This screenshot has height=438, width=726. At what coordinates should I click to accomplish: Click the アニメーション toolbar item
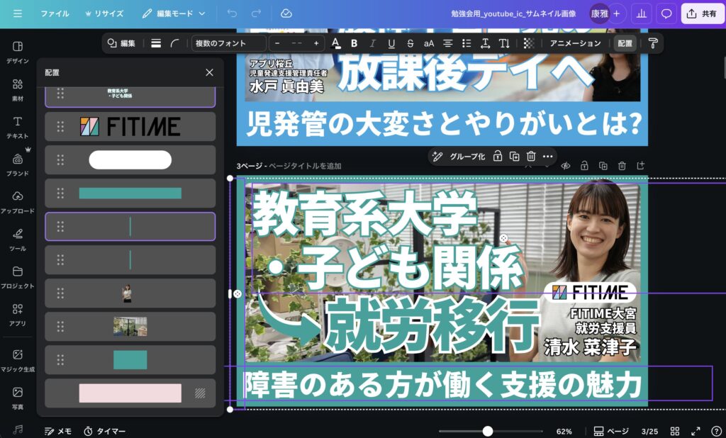pos(575,43)
